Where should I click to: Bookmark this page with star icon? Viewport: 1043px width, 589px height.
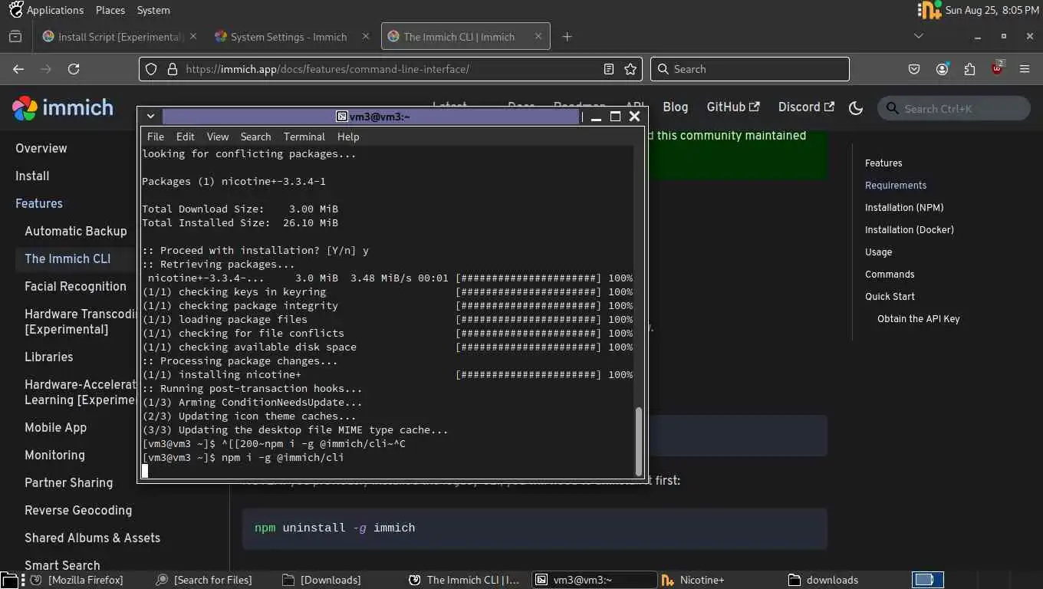pos(630,69)
